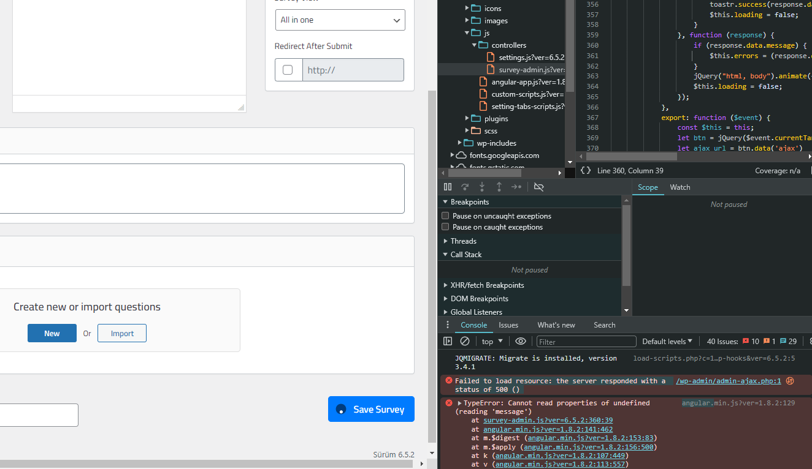Open settings.js file in controllers
The height and width of the screenshot is (469, 812).
[x=526, y=58]
